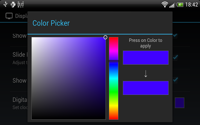Screen dimensions: 200x125
Task: Tap the Display settings monitor icon
Action: tap(9, 16)
